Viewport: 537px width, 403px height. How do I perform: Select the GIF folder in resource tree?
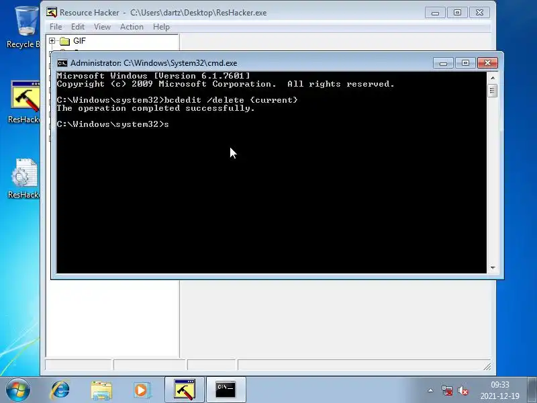[73, 41]
